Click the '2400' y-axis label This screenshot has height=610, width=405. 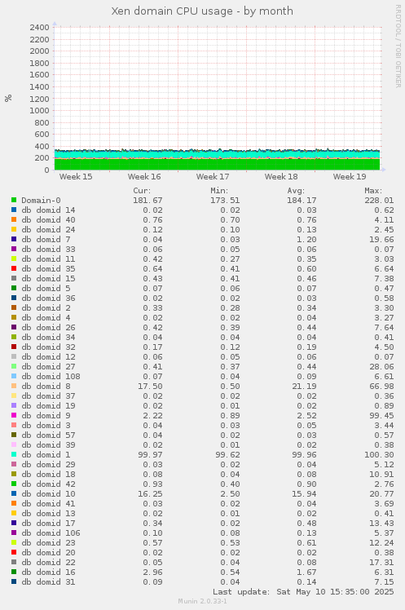[39, 27]
